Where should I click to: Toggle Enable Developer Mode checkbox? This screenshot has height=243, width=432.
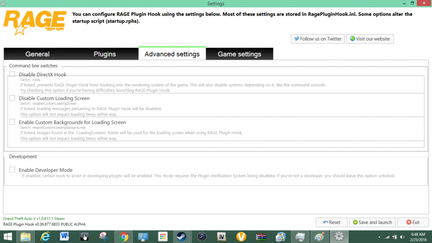pos(12,170)
